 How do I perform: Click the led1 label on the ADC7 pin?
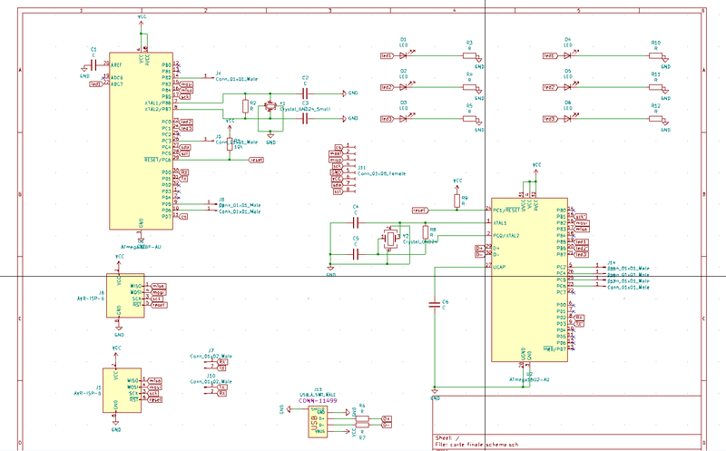click(x=96, y=84)
